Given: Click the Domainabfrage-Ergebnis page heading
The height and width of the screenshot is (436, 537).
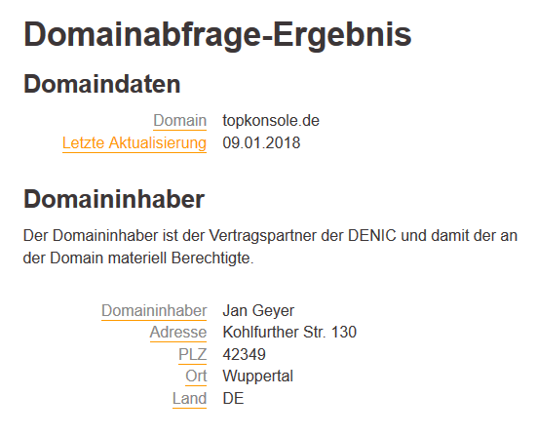Looking at the screenshot, I should click(x=217, y=35).
